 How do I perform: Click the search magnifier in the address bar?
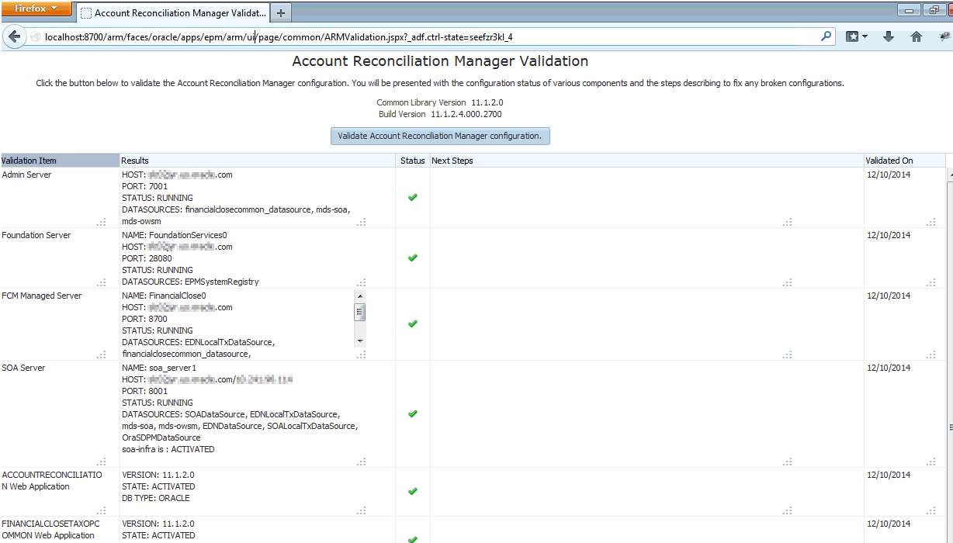pos(827,36)
